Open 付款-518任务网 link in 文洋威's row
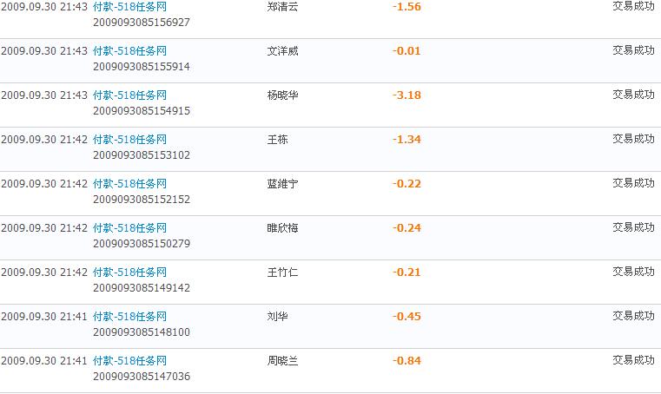Screen dimensions: 661x394 [x=129, y=50]
